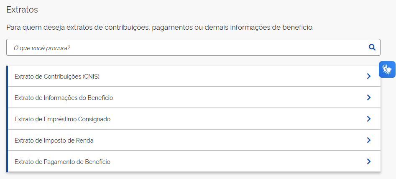Viewport: 396px width, 179px height.
Task: Open Extrato de Contribuições (CNIS) link text
Action: coord(57,76)
